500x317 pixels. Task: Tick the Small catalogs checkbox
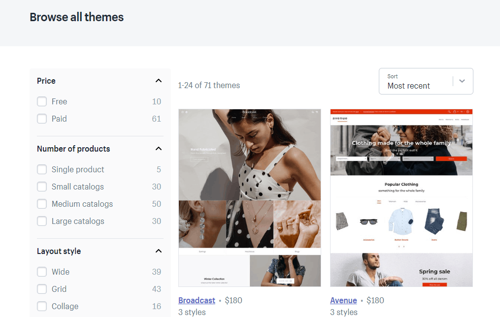[x=42, y=187]
